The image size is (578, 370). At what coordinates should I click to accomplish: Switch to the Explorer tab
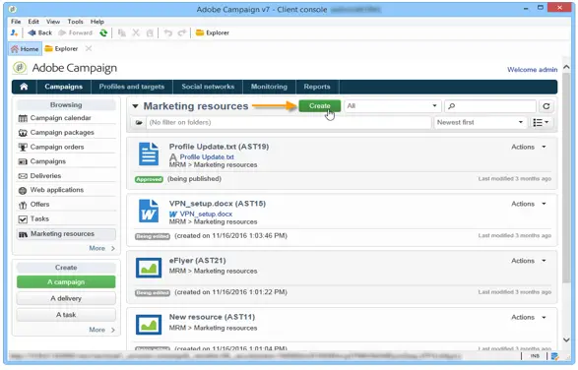click(61, 48)
